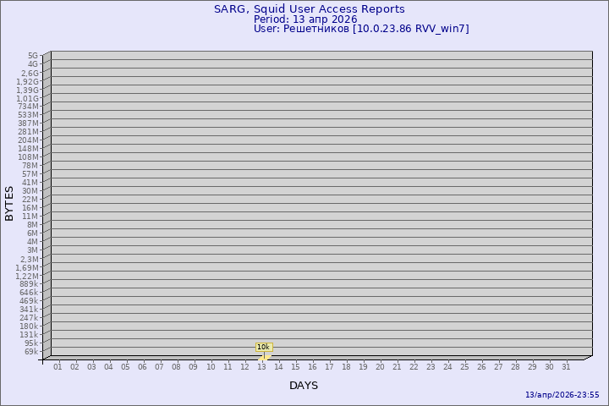This screenshot has height=406, width=609.
Task: Select day 01 on the x-axis
Action: (58, 366)
